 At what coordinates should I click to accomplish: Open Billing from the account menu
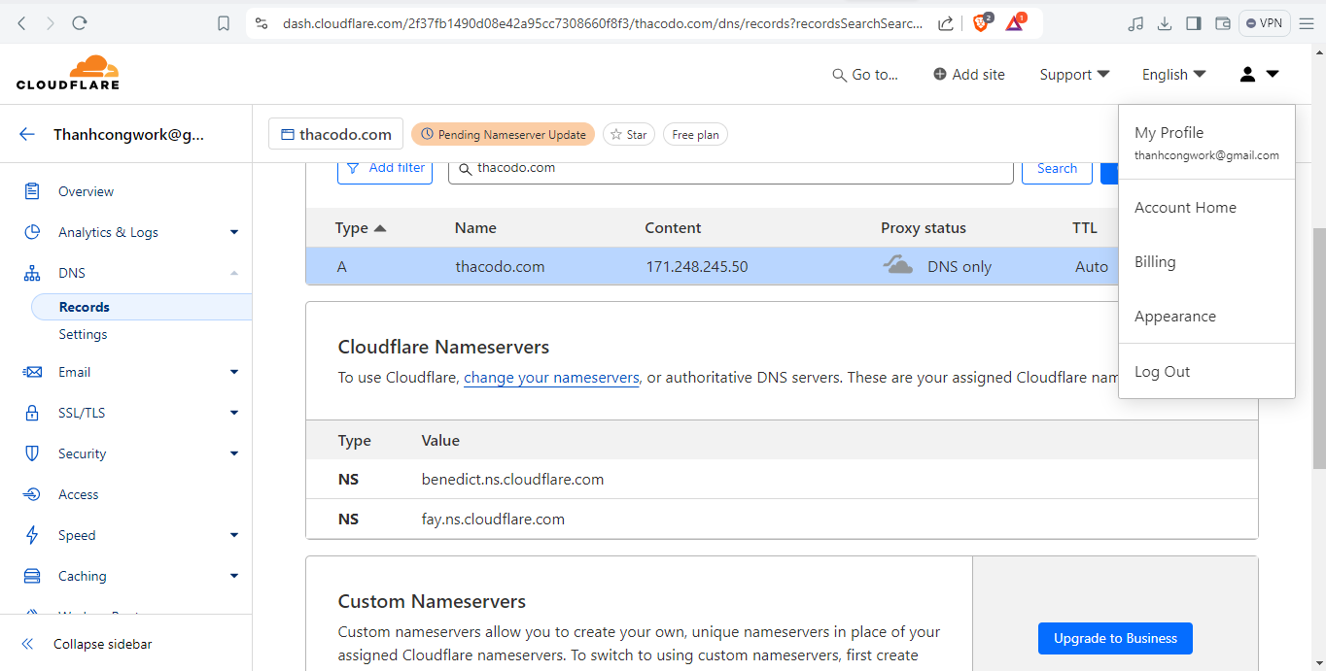point(1206,262)
